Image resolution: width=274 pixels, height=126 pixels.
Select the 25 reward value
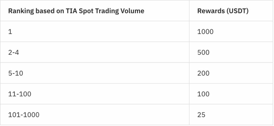201,115
